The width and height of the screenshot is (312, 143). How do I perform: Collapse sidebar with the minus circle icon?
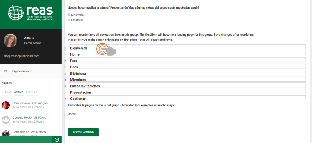[57, 140]
